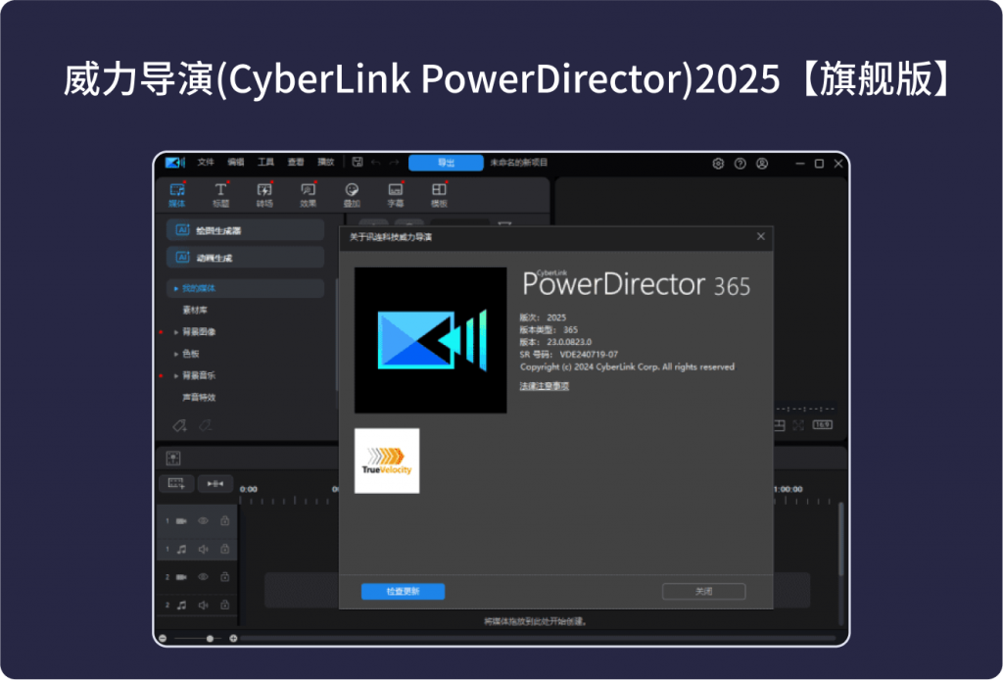Open the 编辑 menu

[236, 163]
